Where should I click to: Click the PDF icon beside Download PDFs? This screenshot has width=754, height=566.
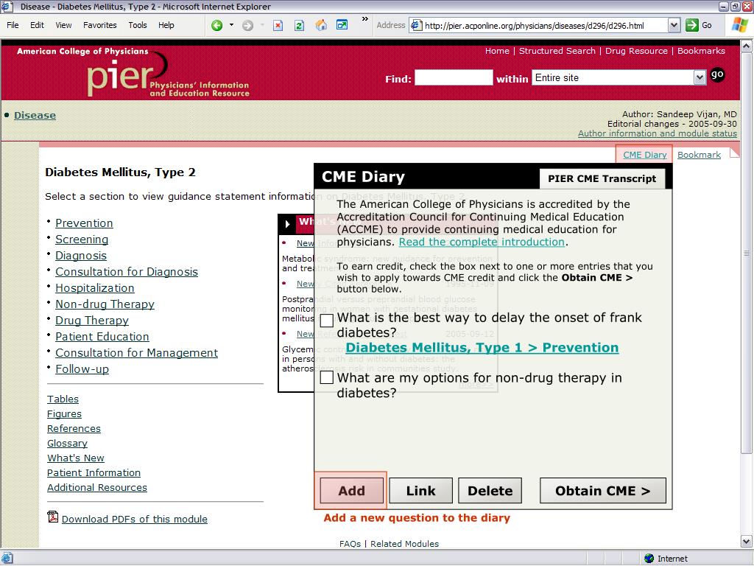(x=53, y=517)
